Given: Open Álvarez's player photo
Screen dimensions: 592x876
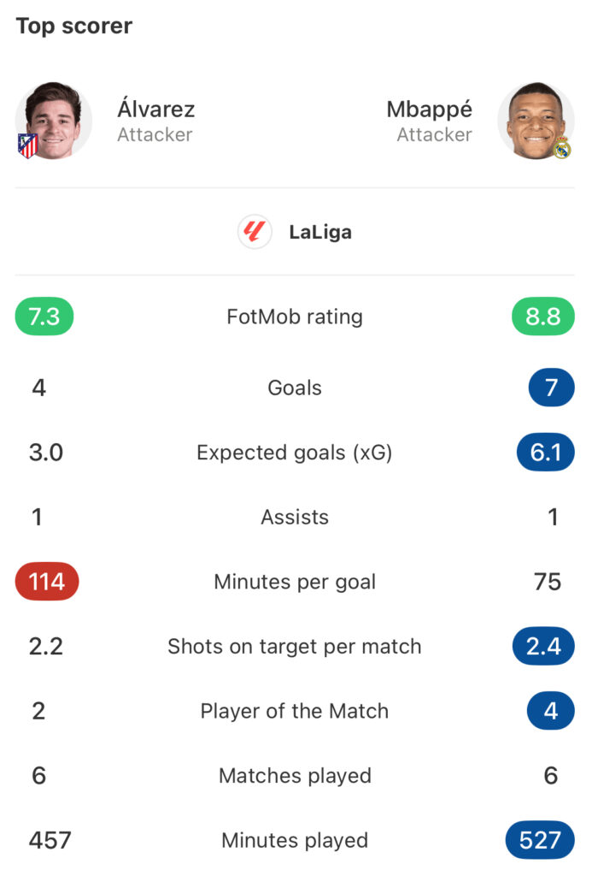Looking at the screenshot, I should click(x=54, y=121).
